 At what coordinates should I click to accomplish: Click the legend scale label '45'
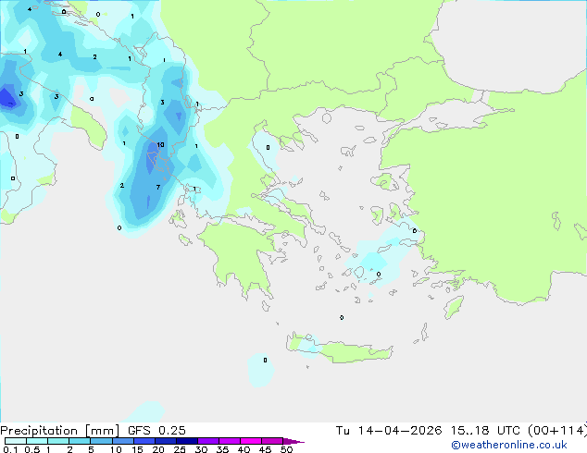coord(265,449)
